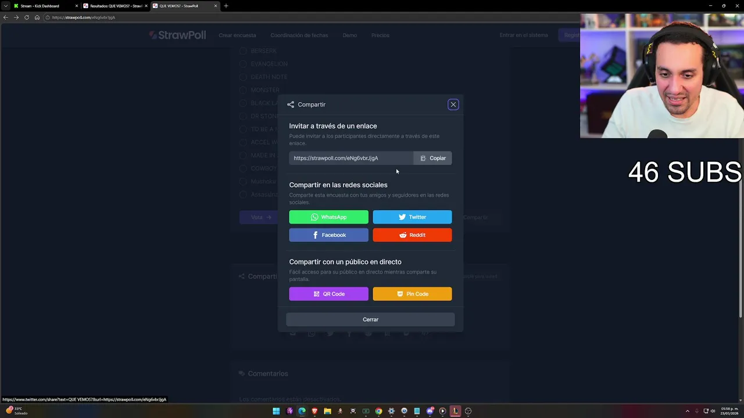
Task: Select the DEATH NOTE poll option radio
Action: (244, 77)
